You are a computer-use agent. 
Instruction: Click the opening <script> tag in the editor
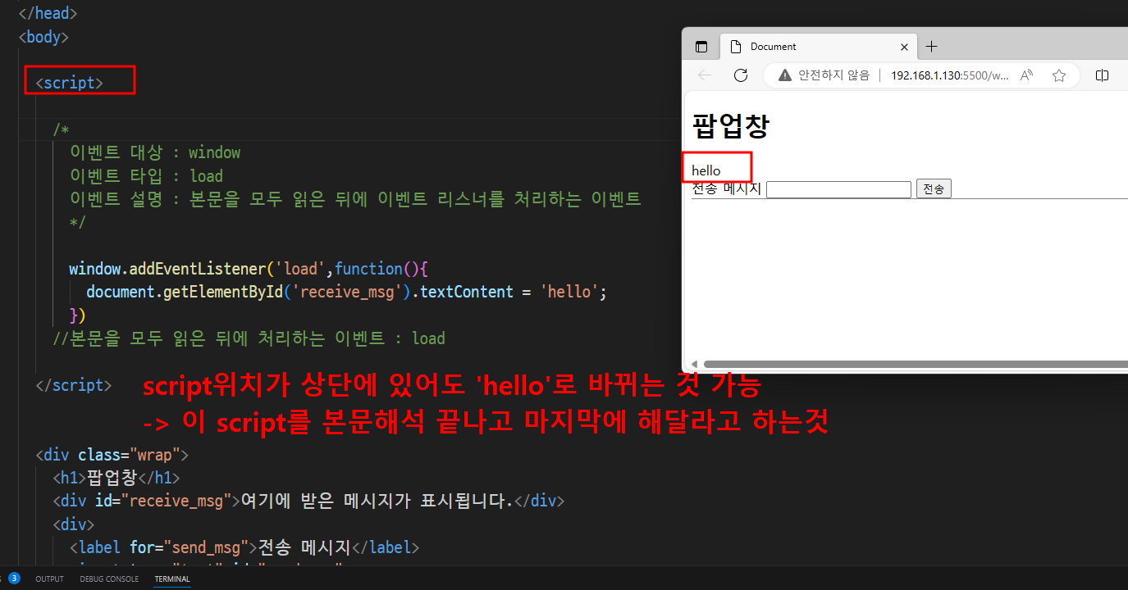70,83
